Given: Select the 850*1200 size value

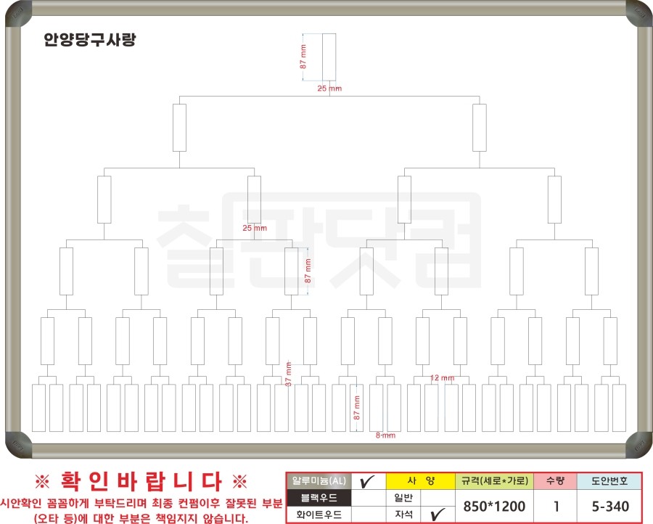Looking at the screenshot, I should [x=493, y=506].
